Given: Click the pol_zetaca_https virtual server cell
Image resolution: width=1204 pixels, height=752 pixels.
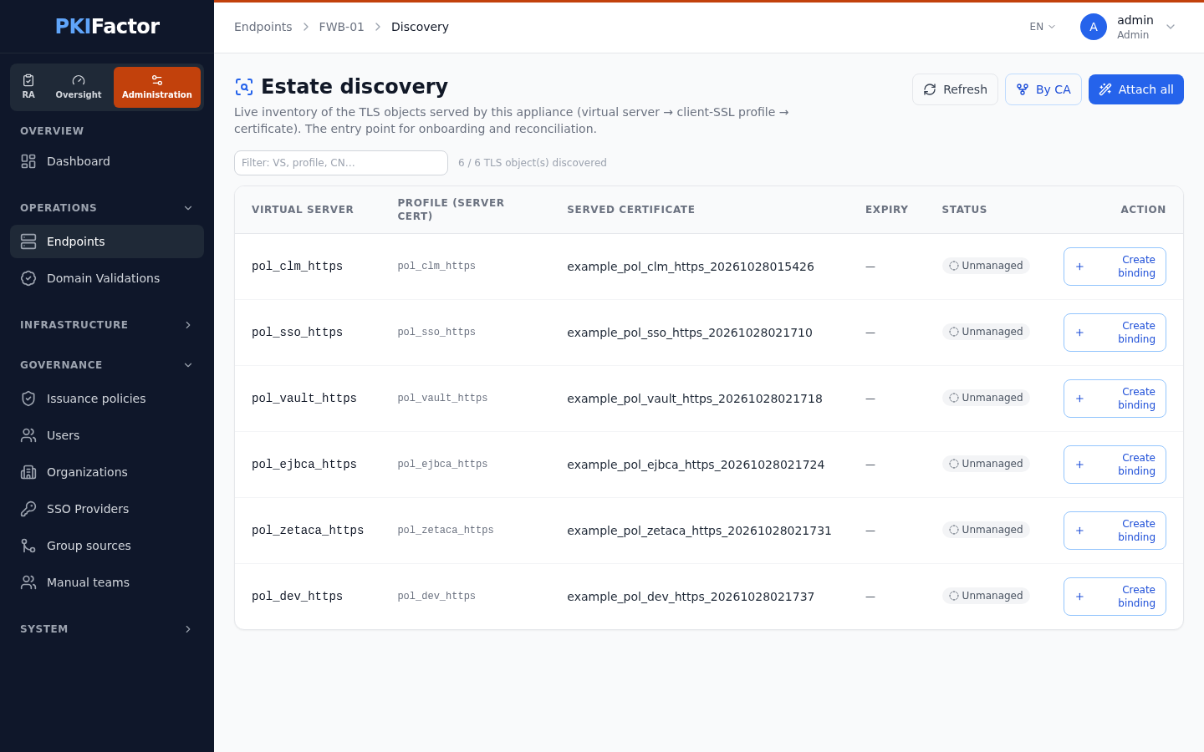Looking at the screenshot, I should pyautogui.click(x=308, y=531).
